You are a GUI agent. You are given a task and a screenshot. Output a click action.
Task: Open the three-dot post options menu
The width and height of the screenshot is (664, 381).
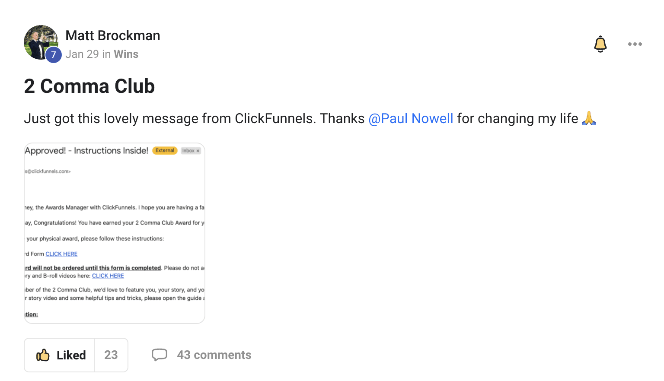click(635, 44)
